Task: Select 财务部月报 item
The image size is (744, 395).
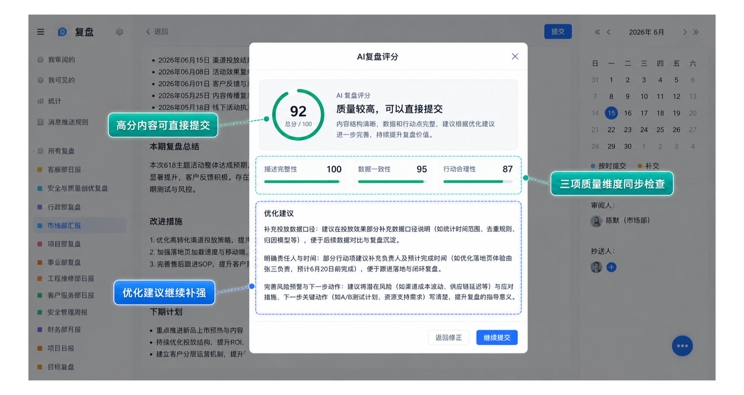Action: pyautogui.click(x=64, y=329)
